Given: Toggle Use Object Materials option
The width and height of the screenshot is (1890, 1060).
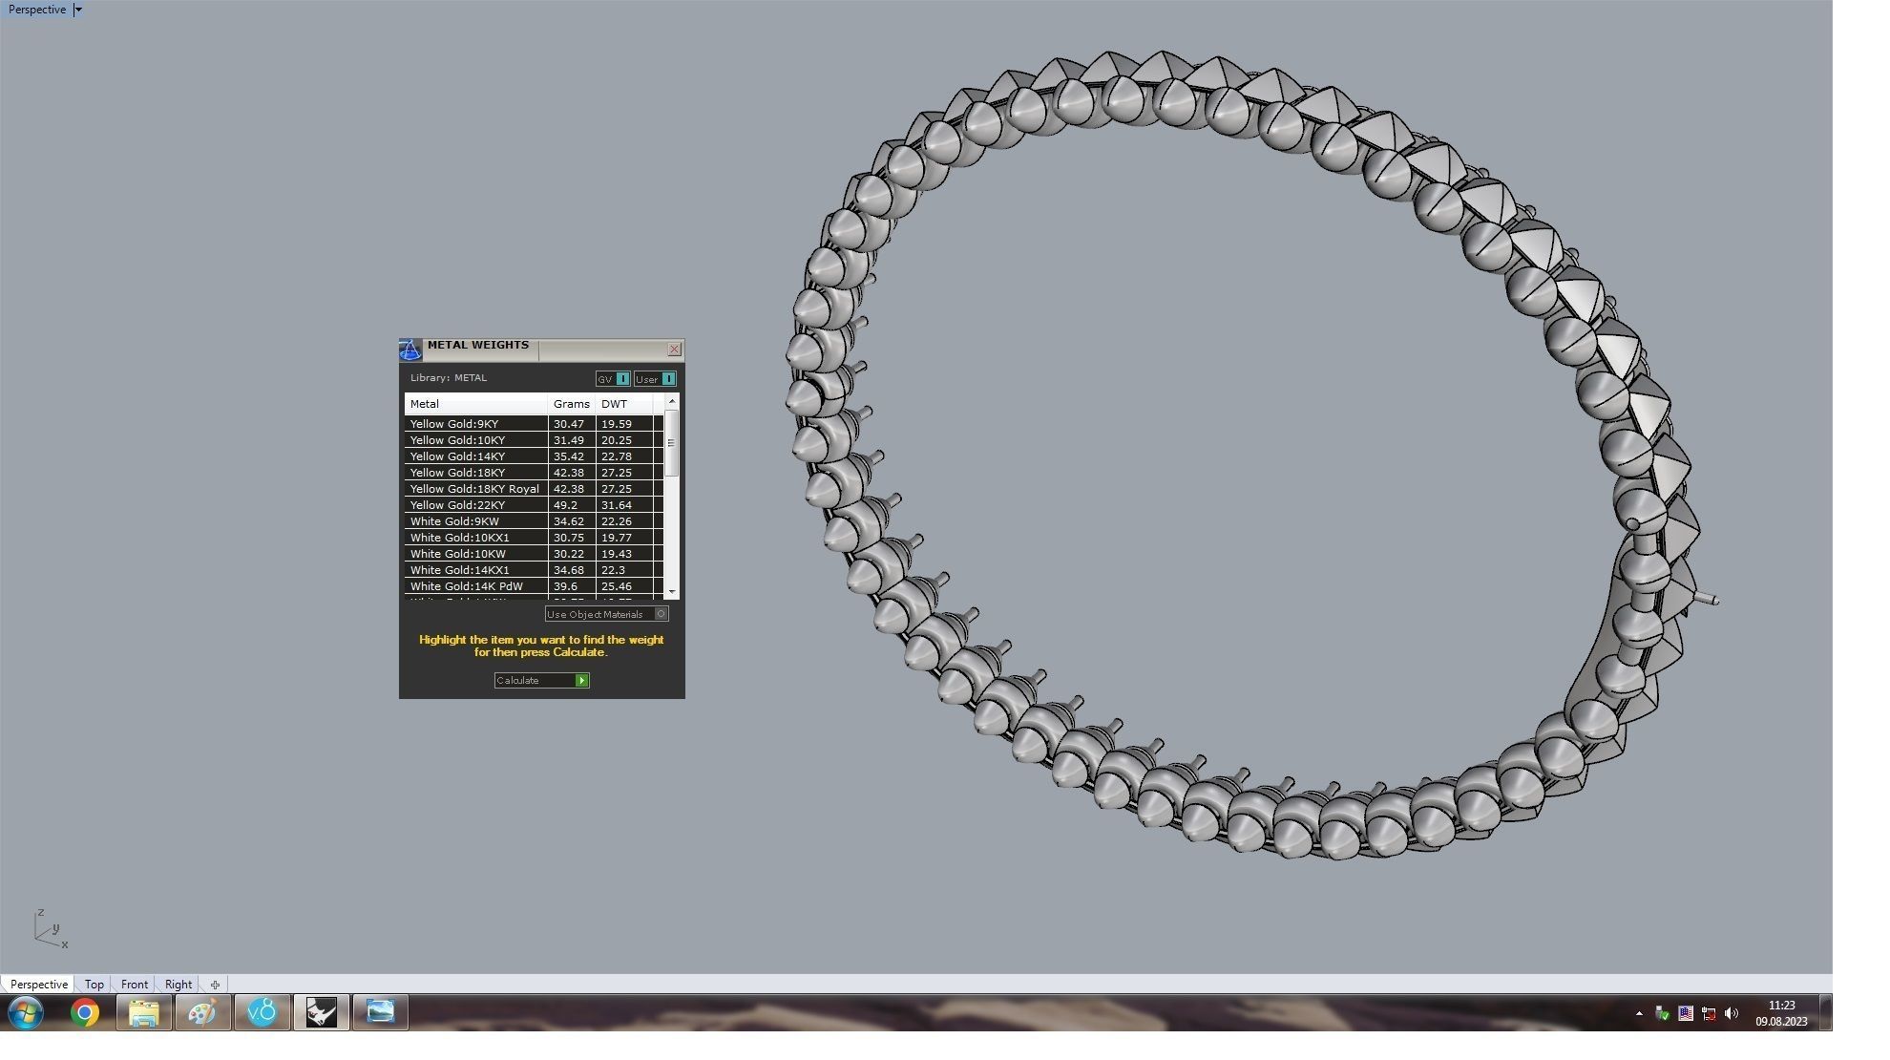Looking at the screenshot, I should point(606,614).
